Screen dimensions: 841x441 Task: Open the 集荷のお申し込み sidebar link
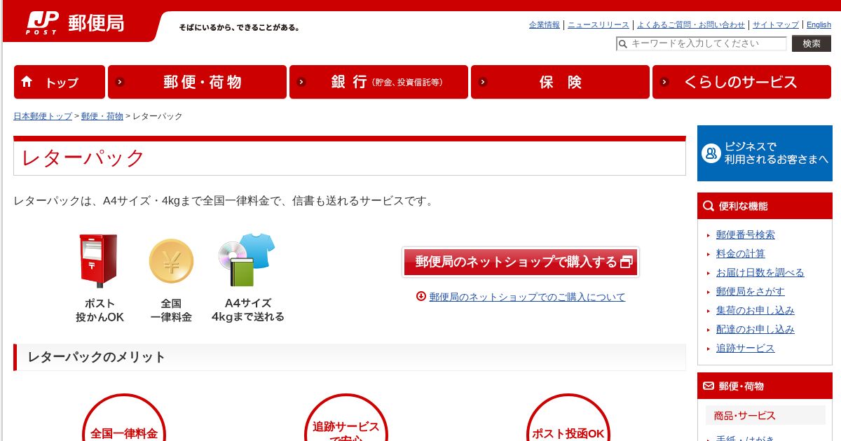pos(755,310)
